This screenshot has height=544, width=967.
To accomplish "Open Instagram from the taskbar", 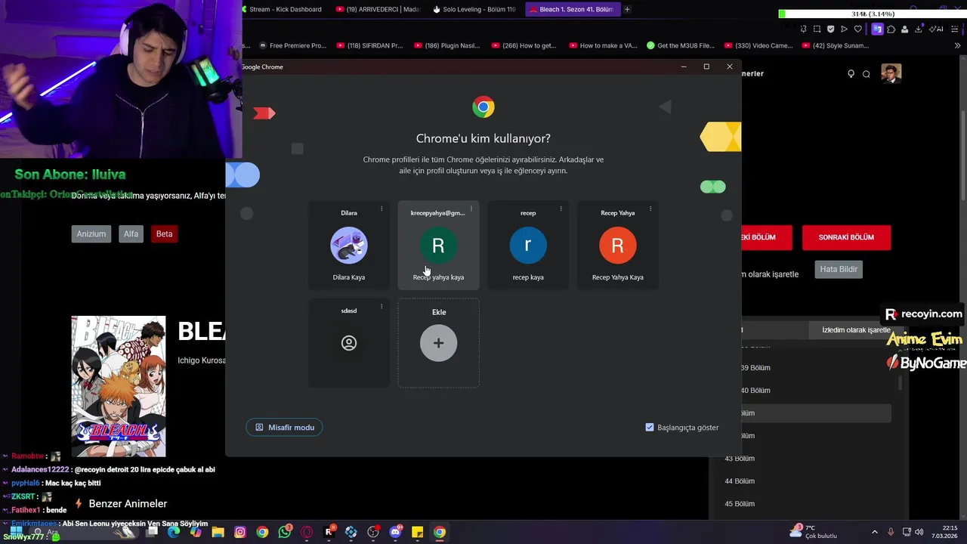I will pos(239,532).
